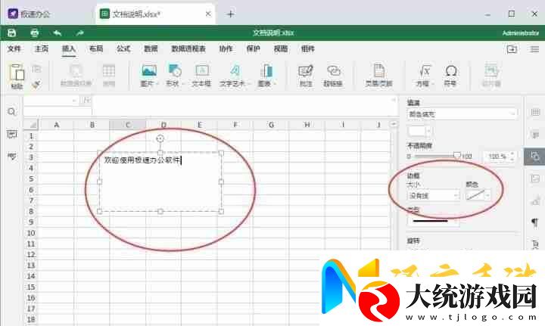545x326 pixels.
Task: Select column C header
Action: pos(128,125)
